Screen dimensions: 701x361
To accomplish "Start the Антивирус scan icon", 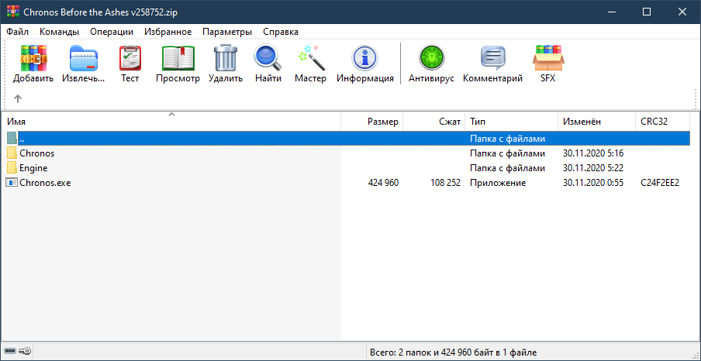I will 430,59.
